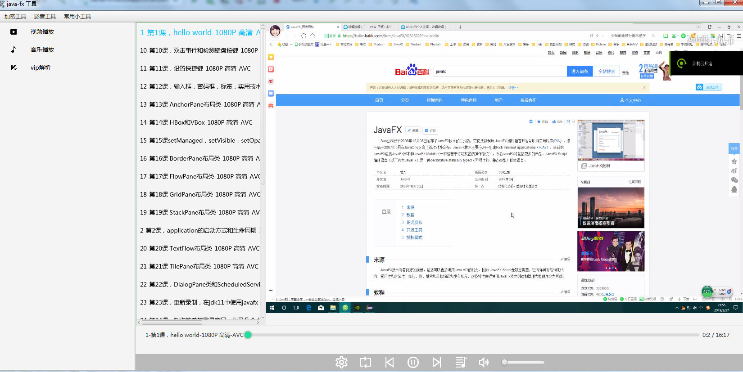Viewport: 743px width, 372px height.
Task: Open the 常用小工具 menu
Action: (x=77, y=17)
